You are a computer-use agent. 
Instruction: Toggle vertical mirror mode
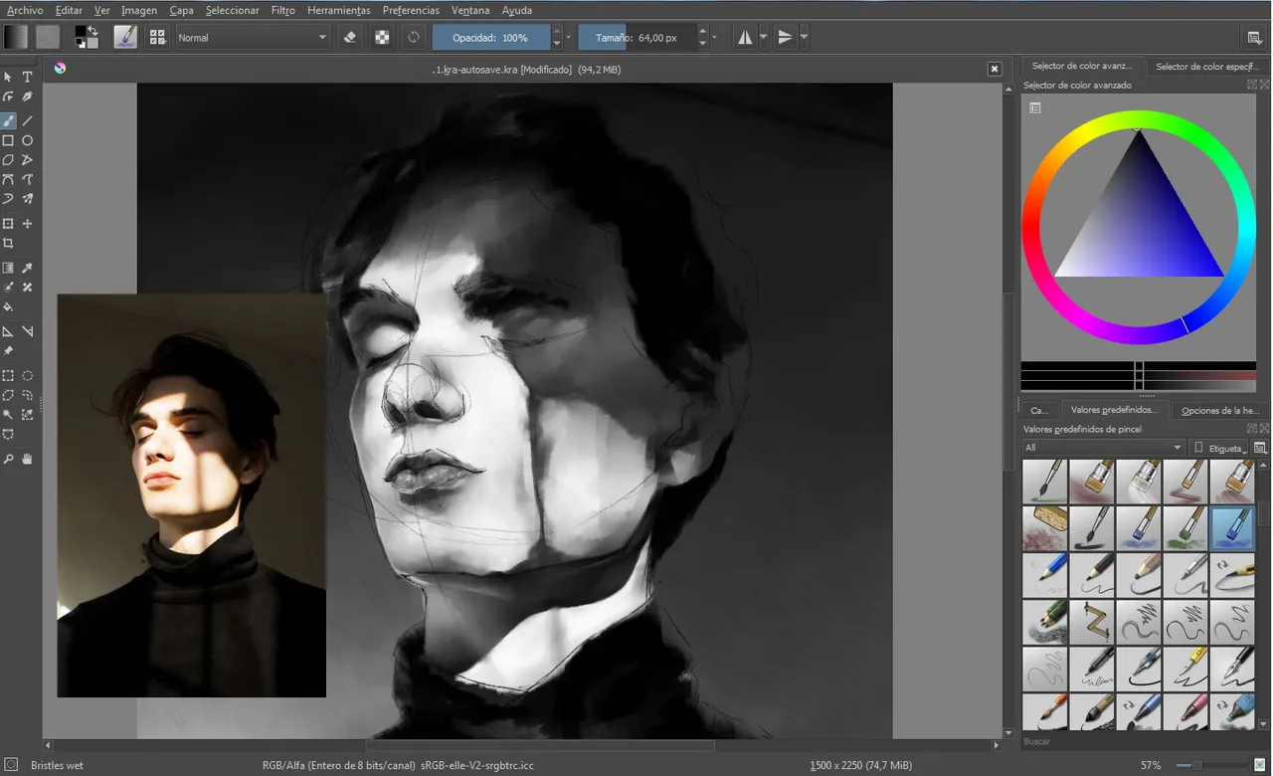(786, 38)
